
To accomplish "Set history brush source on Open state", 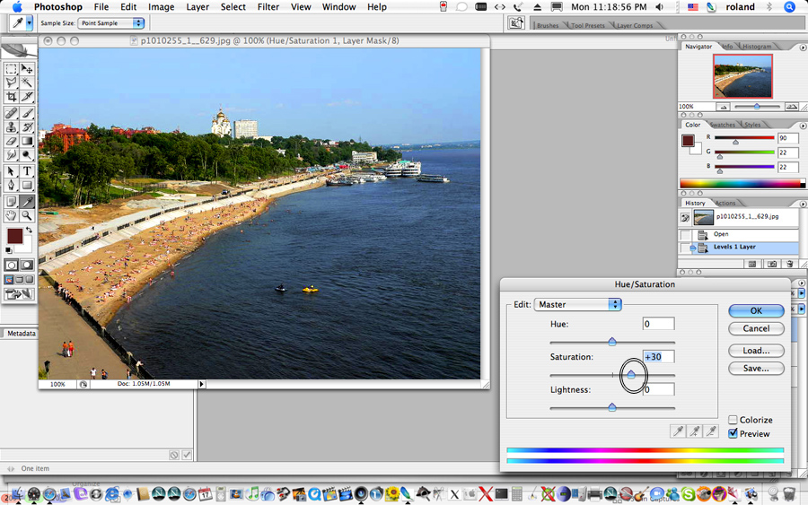I will (x=687, y=234).
